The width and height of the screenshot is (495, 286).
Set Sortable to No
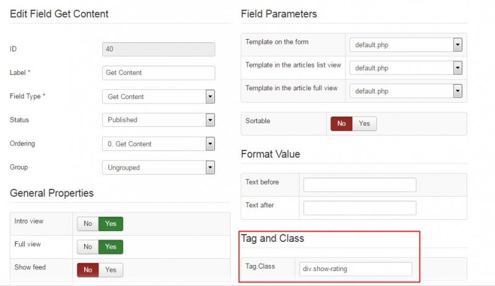pos(342,123)
